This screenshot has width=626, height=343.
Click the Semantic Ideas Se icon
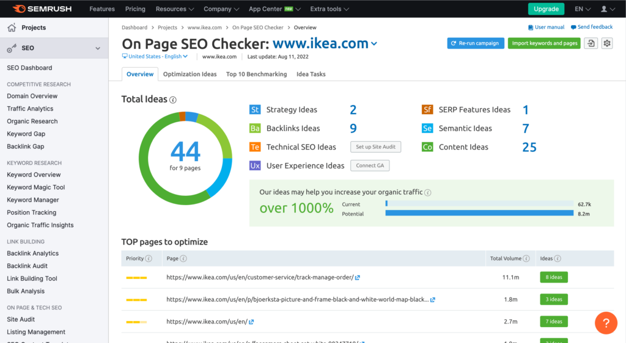(x=427, y=128)
